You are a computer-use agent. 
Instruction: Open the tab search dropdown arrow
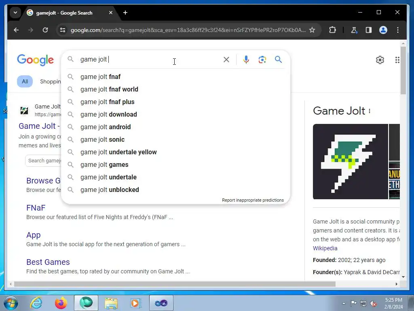(x=15, y=13)
